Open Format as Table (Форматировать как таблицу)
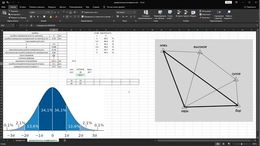This screenshot has width=260, height=146. click(x=160, y=15)
